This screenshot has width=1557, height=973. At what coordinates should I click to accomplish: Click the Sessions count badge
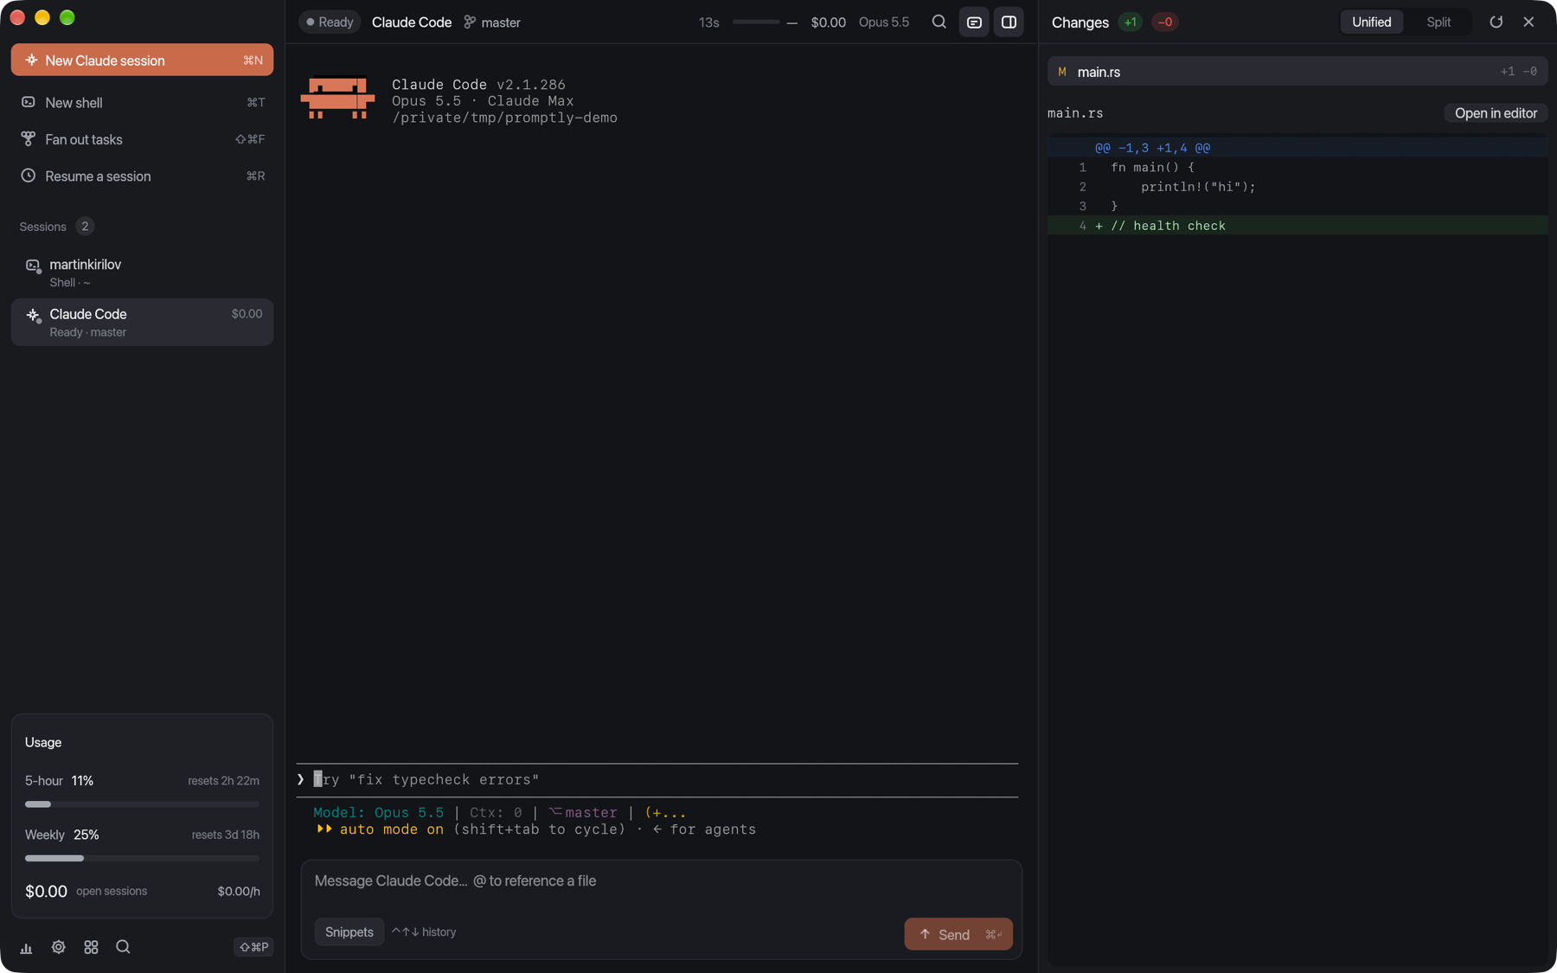[84, 227]
